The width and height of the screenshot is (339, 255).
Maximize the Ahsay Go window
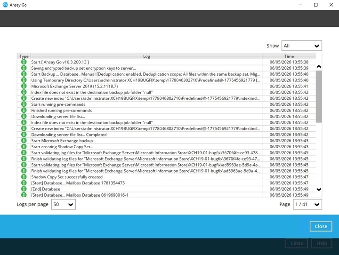coord(316,5)
